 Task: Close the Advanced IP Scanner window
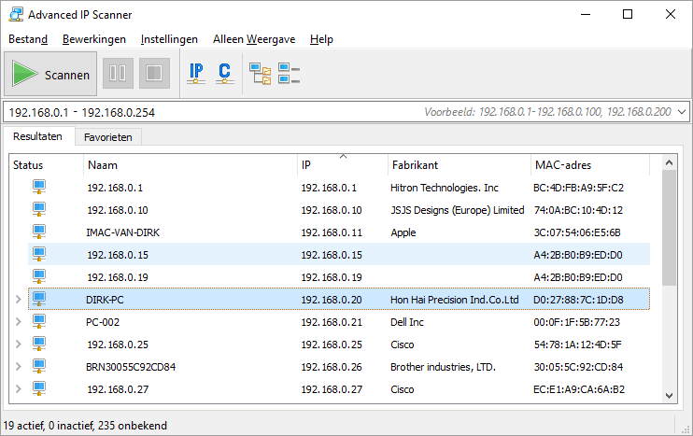point(670,14)
